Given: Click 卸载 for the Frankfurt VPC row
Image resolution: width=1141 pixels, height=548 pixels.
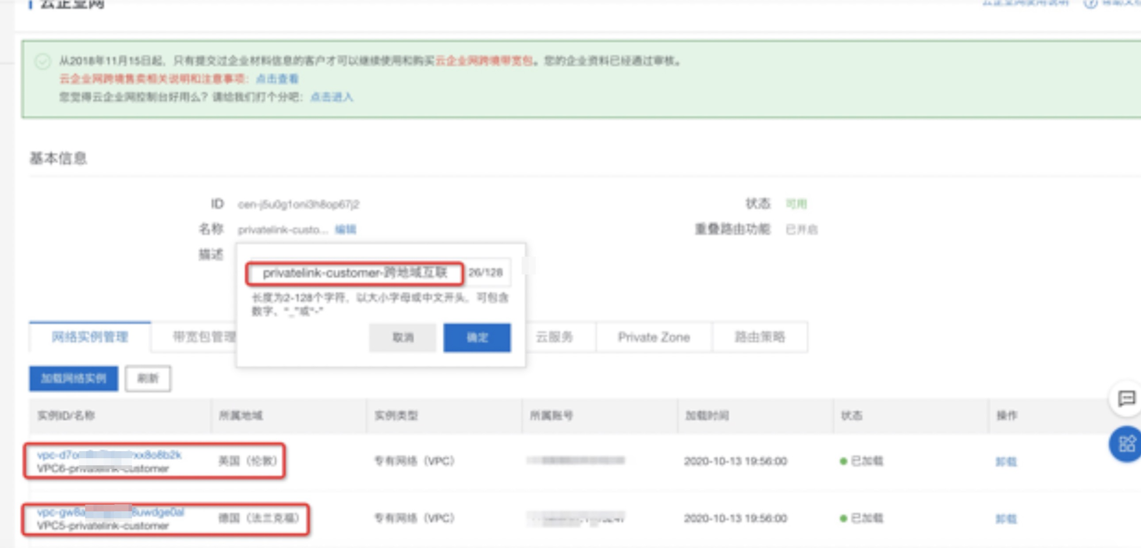Looking at the screenshot, I should 1006,518.
